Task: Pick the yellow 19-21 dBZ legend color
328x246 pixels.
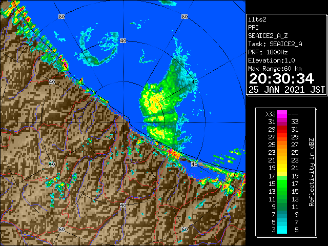Action: 282,168
